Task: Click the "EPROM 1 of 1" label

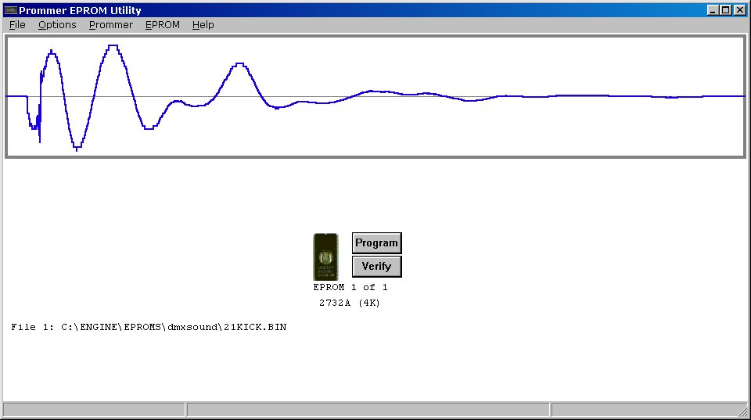Action: (x=350, y=288)
